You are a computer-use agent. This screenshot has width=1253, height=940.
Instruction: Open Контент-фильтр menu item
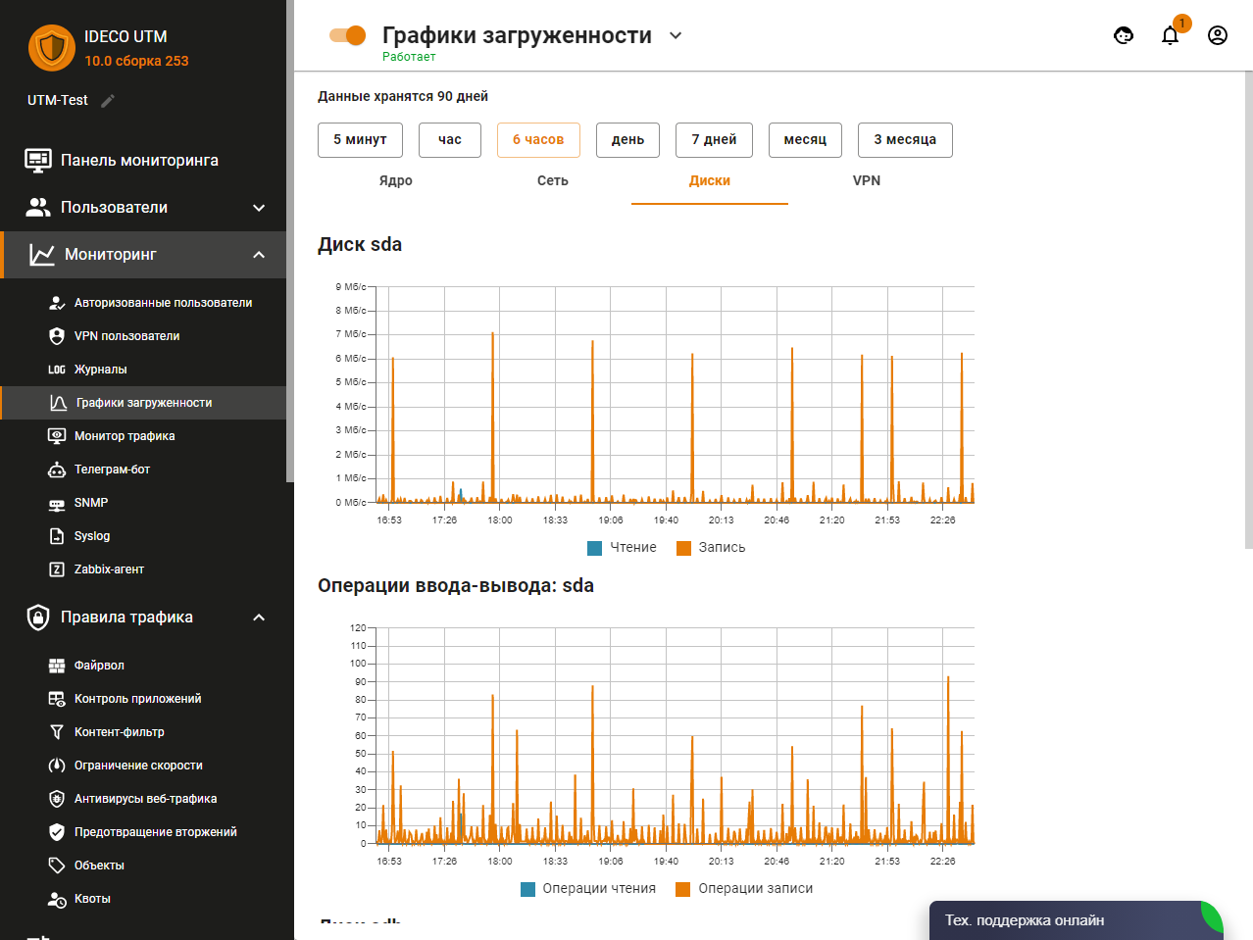pyautogui.click(x=143, y=732)
